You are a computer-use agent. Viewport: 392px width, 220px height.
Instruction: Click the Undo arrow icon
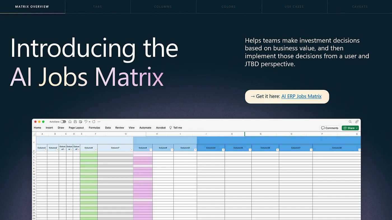click(x=86, y=122)
